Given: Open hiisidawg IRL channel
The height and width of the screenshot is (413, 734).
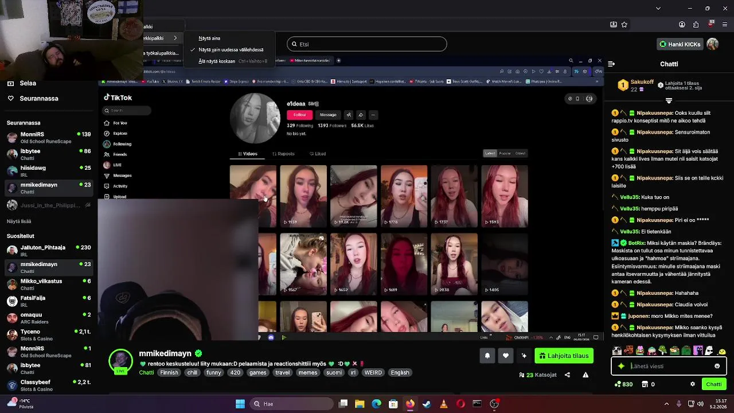Looking at the screenshot, I should click(x=49, y=171).
